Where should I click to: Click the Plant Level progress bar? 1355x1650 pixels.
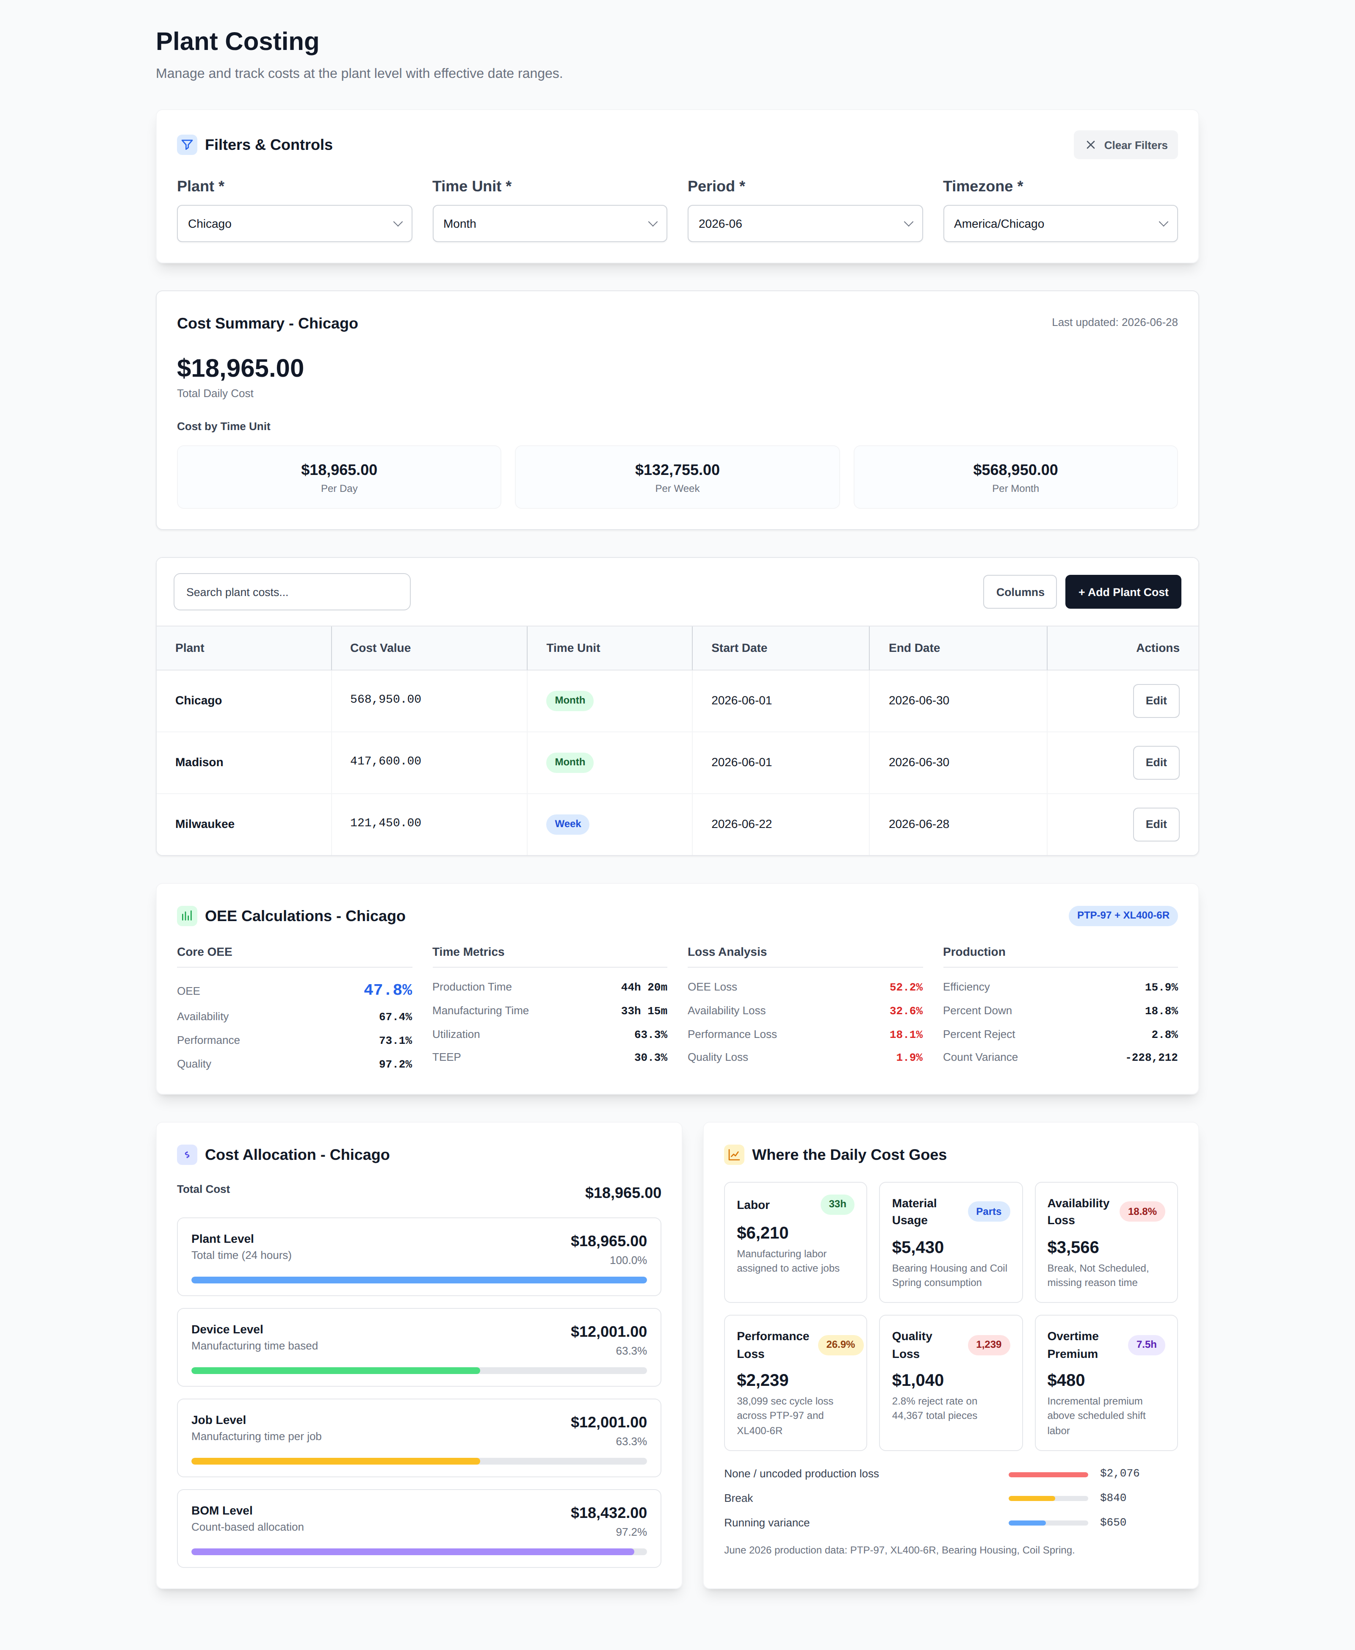pyautogui.click(x=418, y=1280)
